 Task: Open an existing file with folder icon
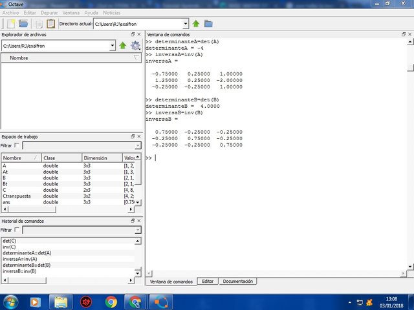pos(23,24)
